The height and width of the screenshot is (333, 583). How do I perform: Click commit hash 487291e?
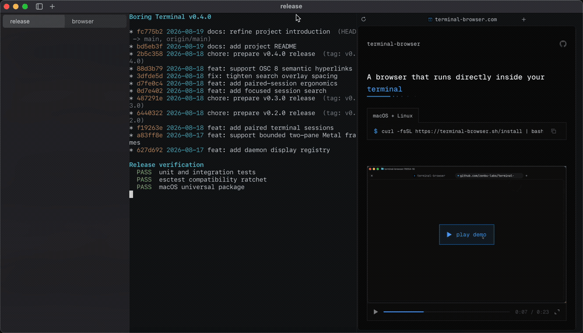(x=149, y=98)
